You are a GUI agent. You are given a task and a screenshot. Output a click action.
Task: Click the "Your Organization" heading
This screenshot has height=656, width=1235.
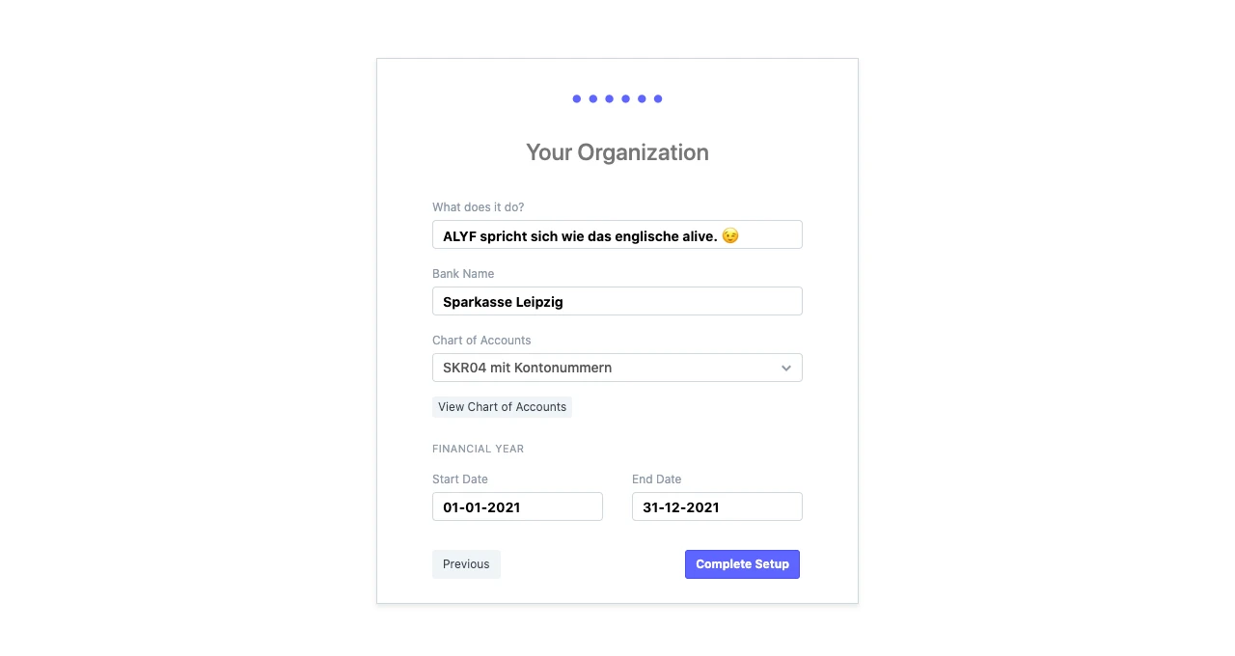[x=617, y=152]
